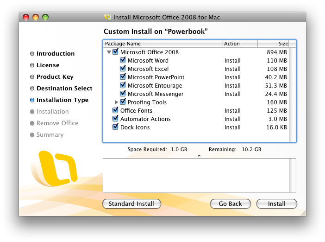Viewport: 325px width, 242px height.
Task: Select the Product Key step bullet
Action: (32, 77)
